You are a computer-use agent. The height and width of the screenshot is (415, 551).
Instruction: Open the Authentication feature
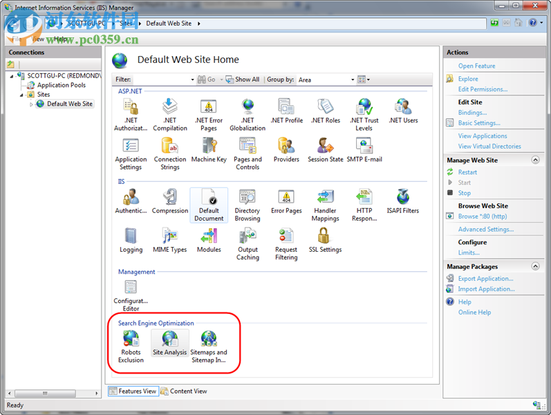[131, 201]
